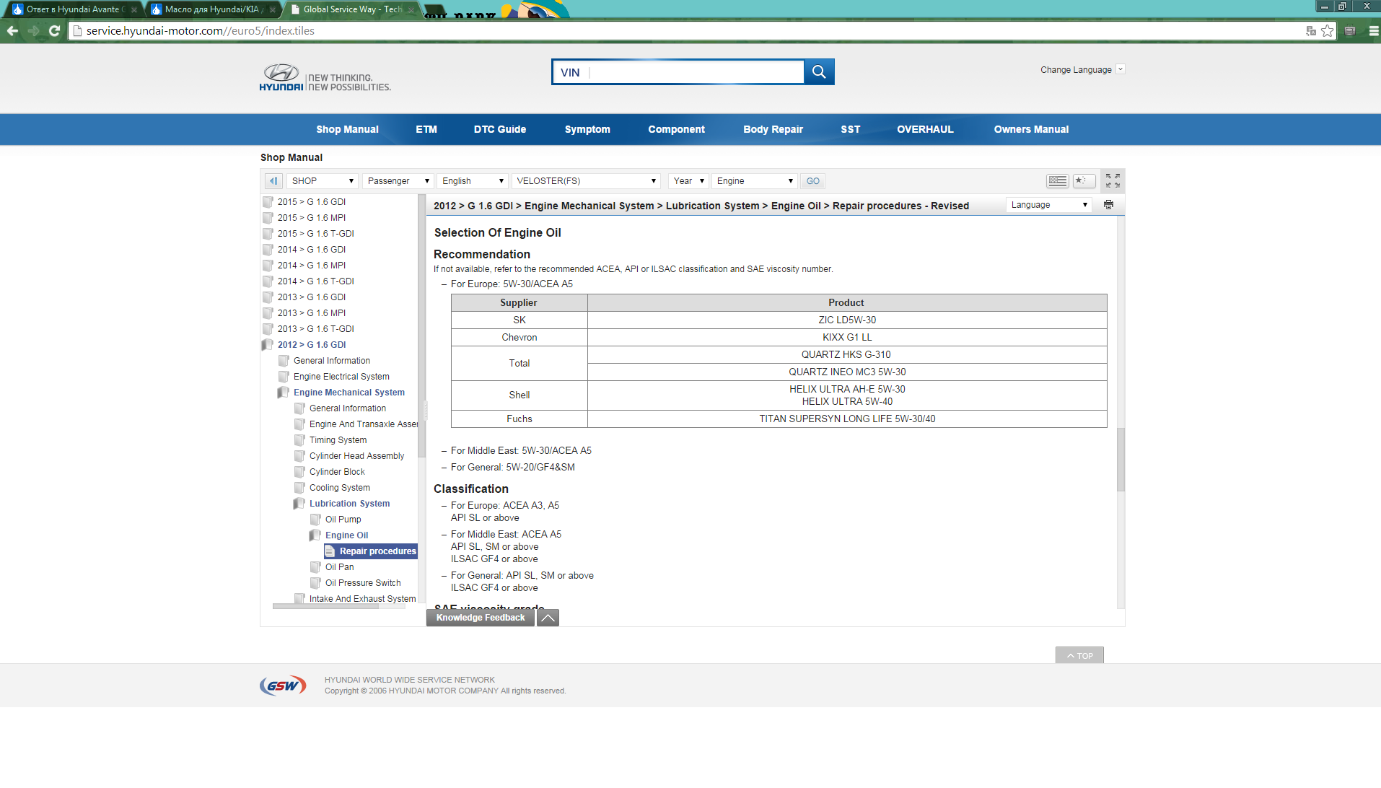Screen dimensions: 1381x788
Task: Bookmark this page with star icon
Action: pyautogui.click(x=1327, y=30)
